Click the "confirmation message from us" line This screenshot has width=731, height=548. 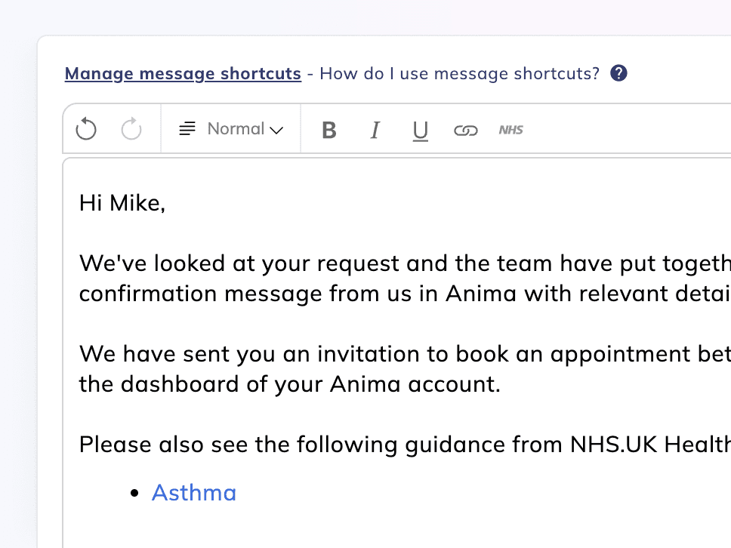[x=378, y=294]
